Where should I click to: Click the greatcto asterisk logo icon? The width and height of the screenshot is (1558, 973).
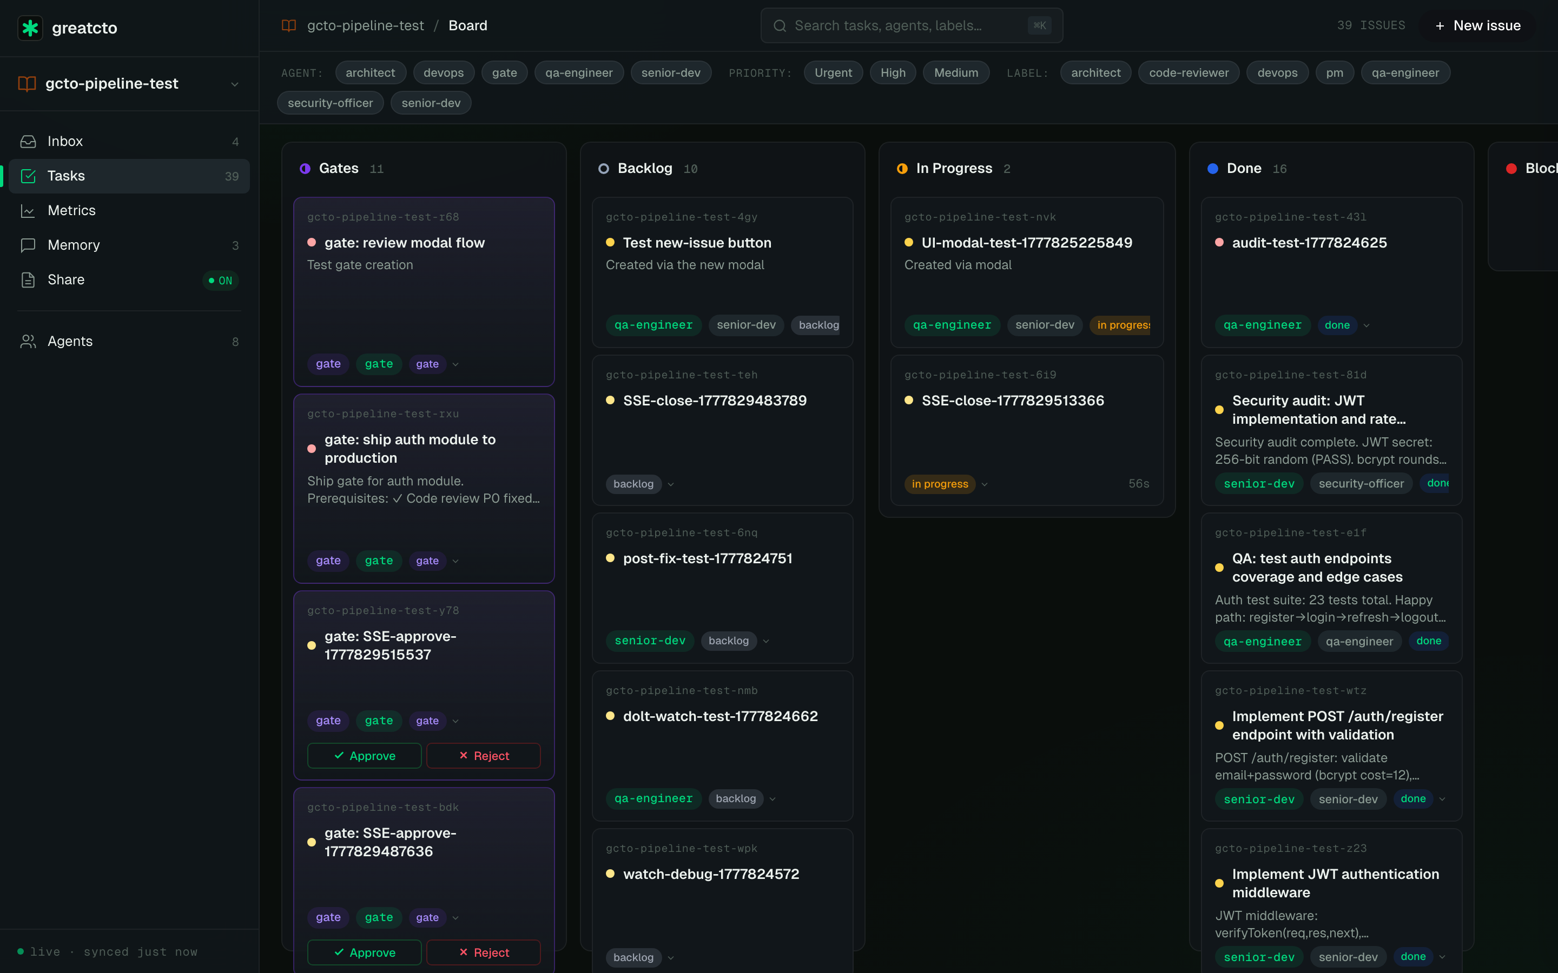pyautogui.click(x=30, y=28)
